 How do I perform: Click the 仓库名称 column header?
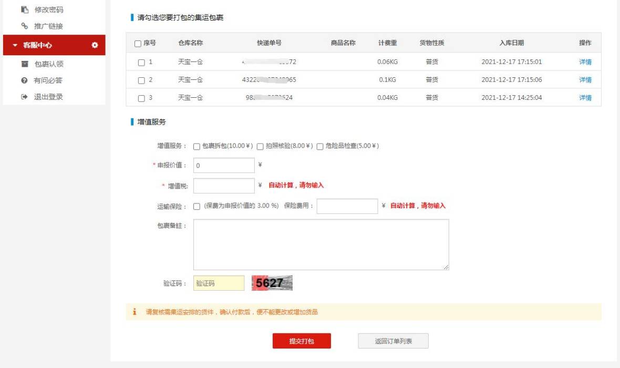pos(190,43)
